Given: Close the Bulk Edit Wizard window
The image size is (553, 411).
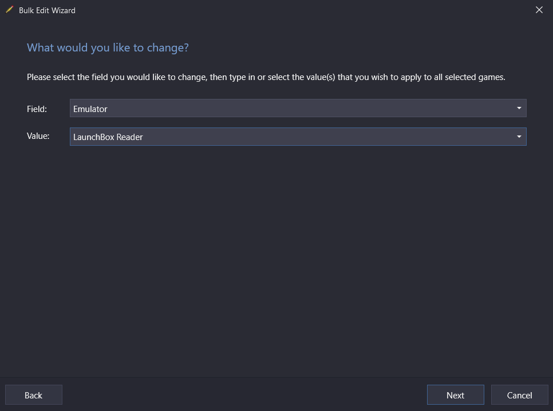Looking at the screenshot, I should click(539, 10).
